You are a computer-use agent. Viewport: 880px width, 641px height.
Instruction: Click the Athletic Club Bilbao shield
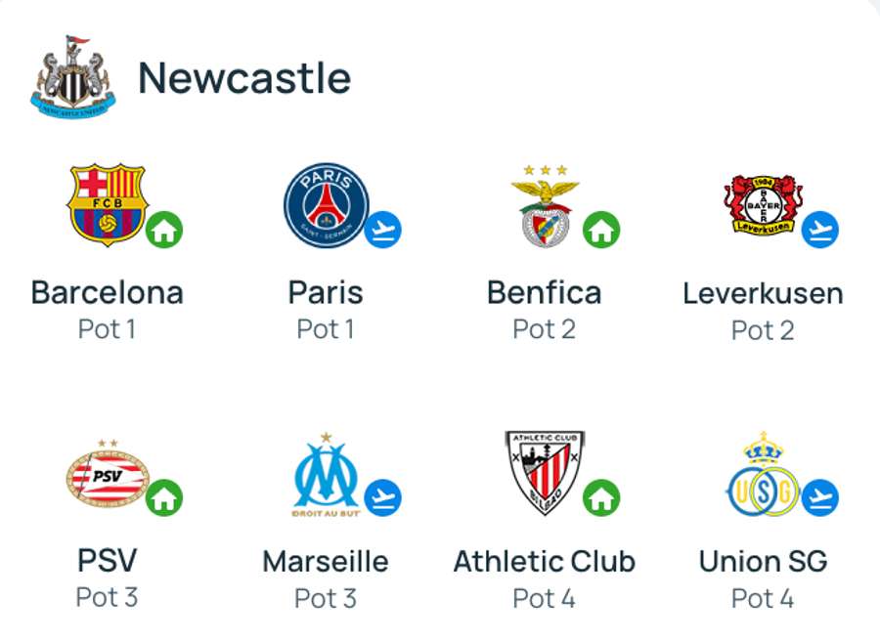[x=545, y=473]
